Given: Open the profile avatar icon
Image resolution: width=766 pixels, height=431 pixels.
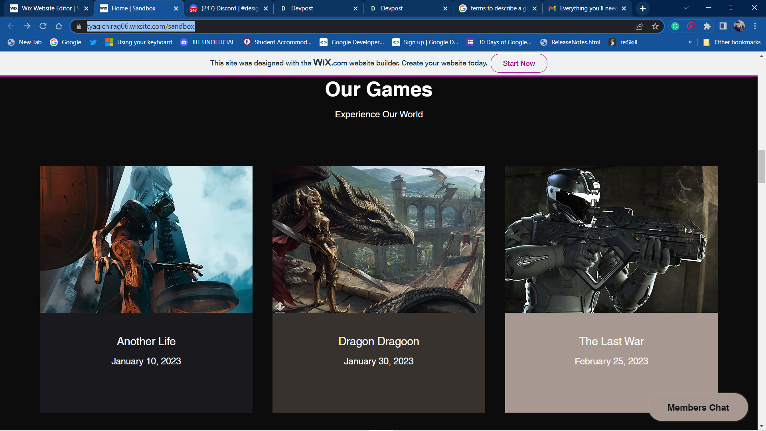Looking at the screenshot, I should pyautogui.click(x=739, y=26).
